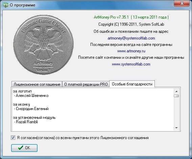Open the www.systemsoftlab.com link

click(131, 64)
